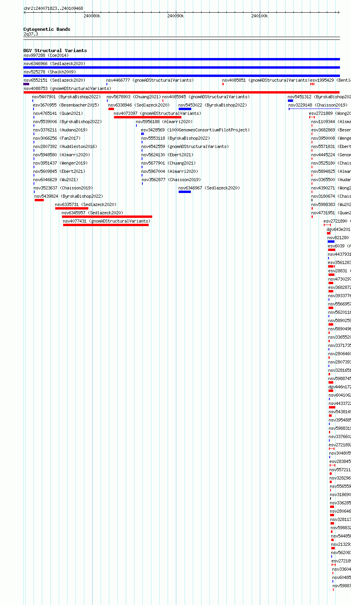
Task: Select the blue bar under nsv5451312
Action: [290, 101]
